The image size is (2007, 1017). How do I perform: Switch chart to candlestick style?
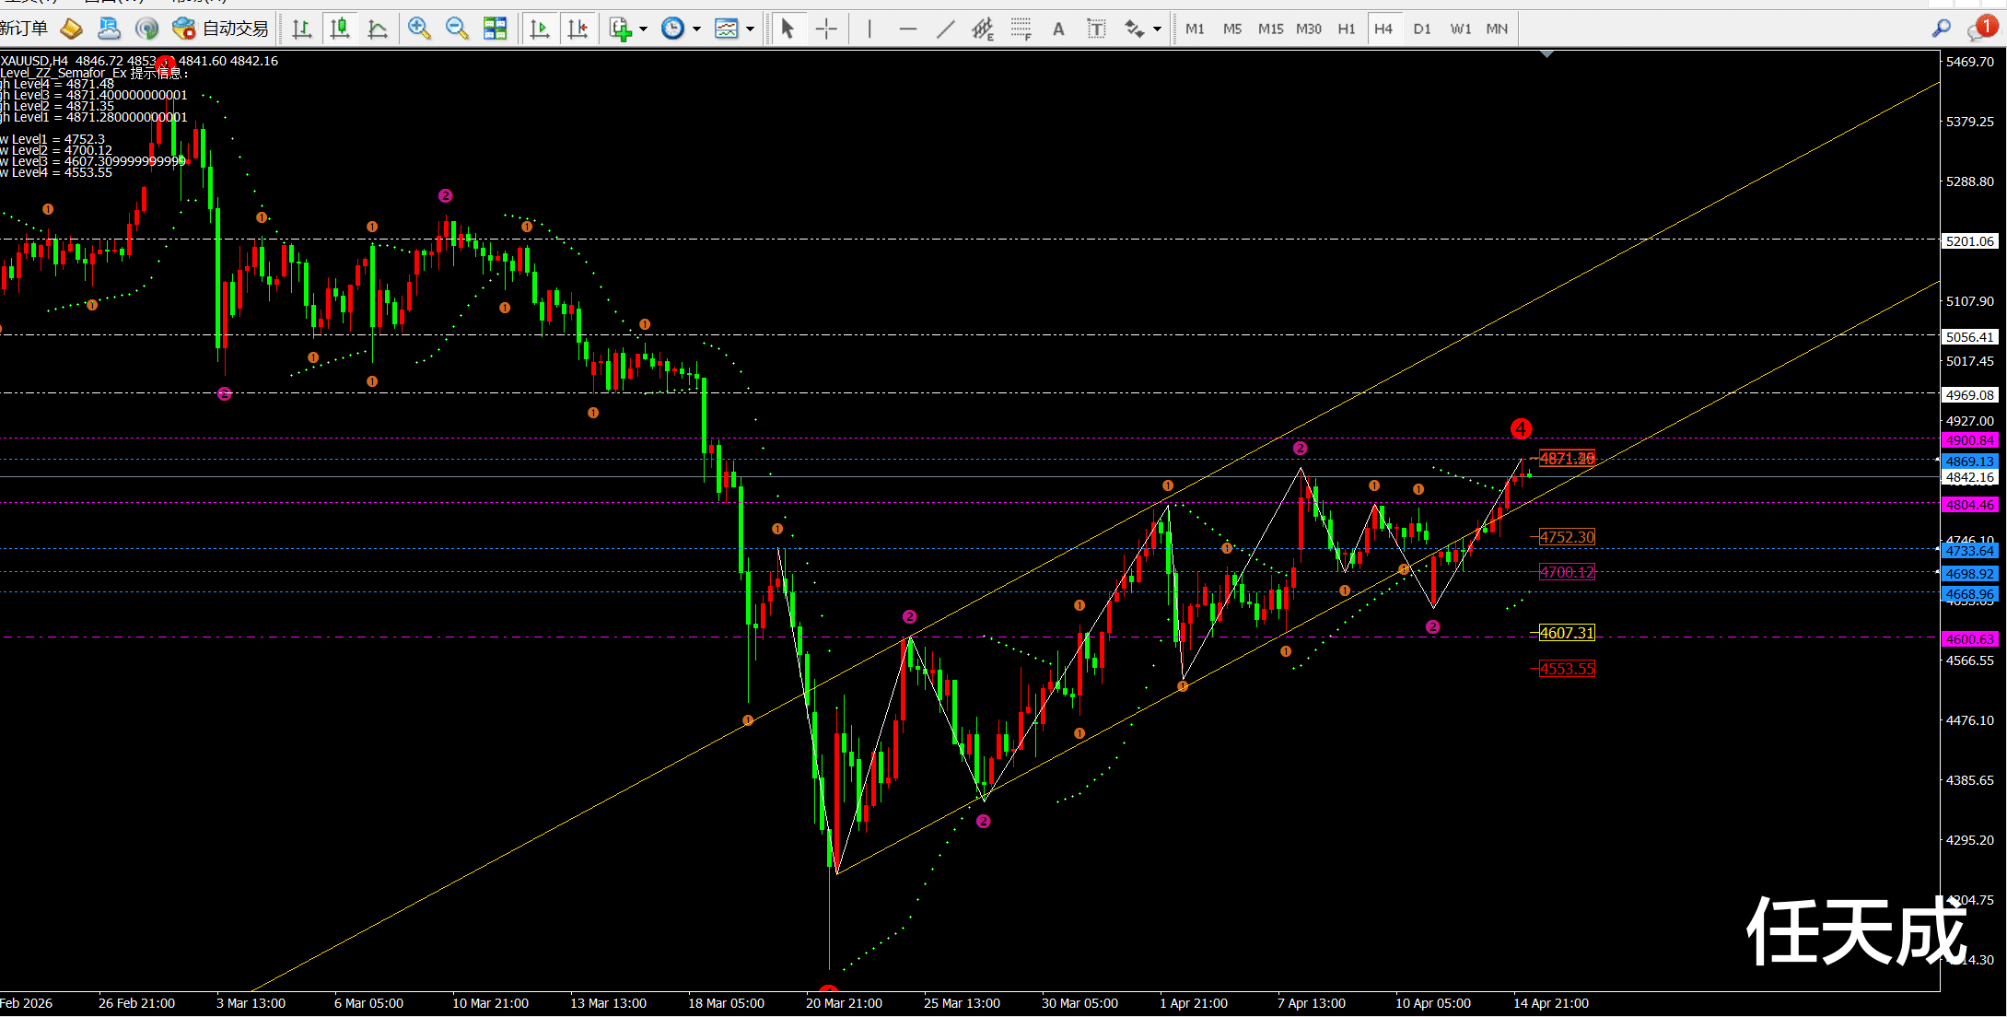(x=340, y=29)
